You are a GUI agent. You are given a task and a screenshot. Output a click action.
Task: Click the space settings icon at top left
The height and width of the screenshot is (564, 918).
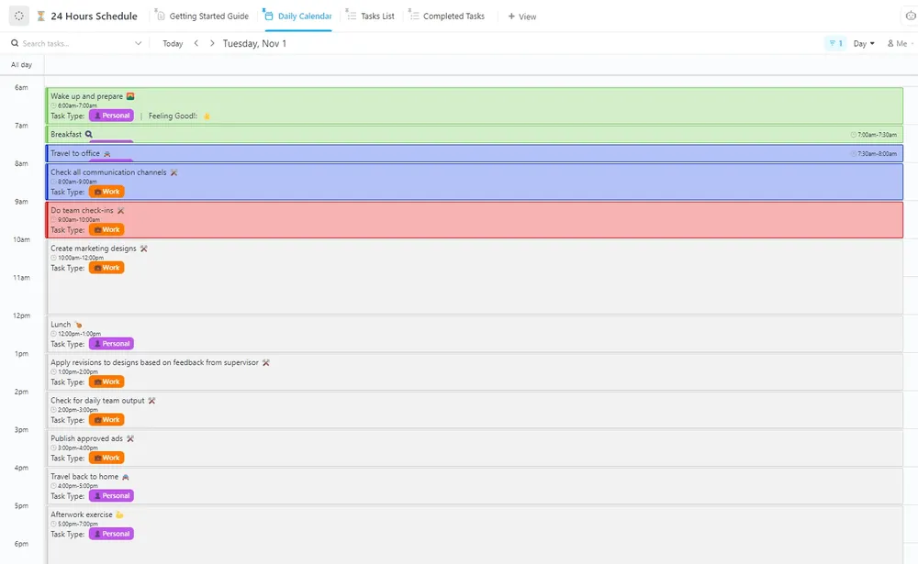point(18,16)
